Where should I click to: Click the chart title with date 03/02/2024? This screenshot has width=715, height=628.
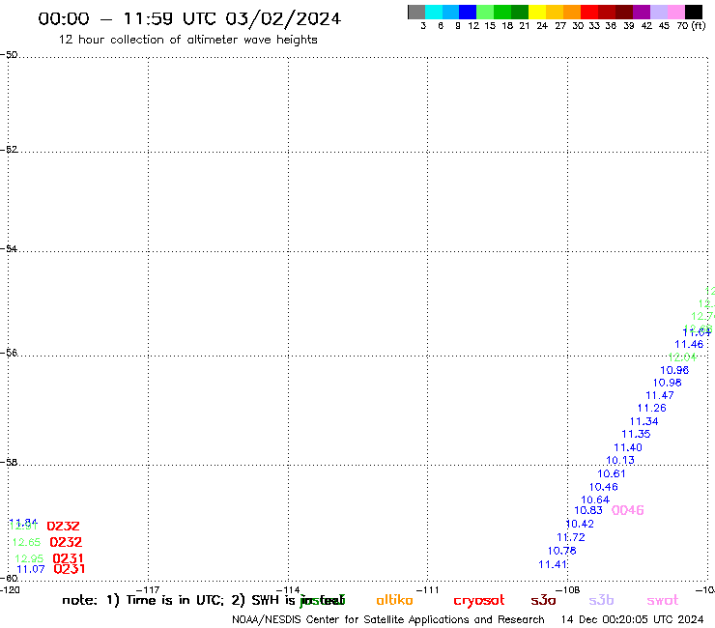[189, 19]
